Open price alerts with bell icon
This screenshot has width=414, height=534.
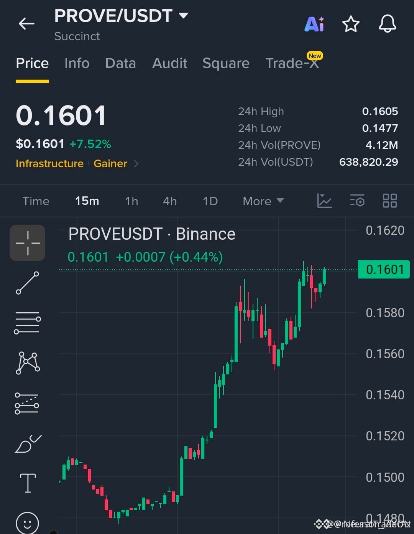[388, 24]
